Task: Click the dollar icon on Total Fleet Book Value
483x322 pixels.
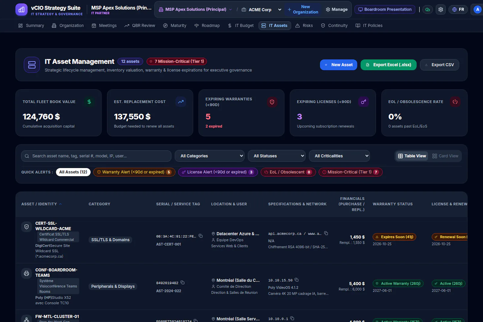Action: (89, 102)
